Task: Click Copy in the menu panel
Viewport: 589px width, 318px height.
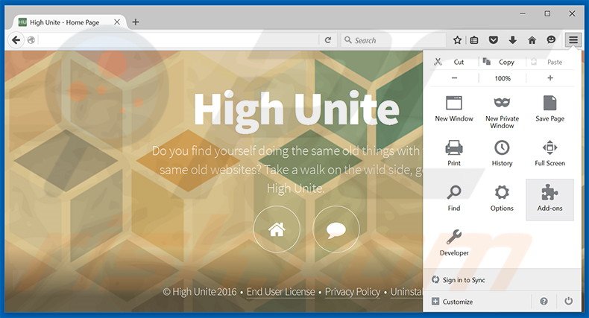Action: (x=503, y=63)
